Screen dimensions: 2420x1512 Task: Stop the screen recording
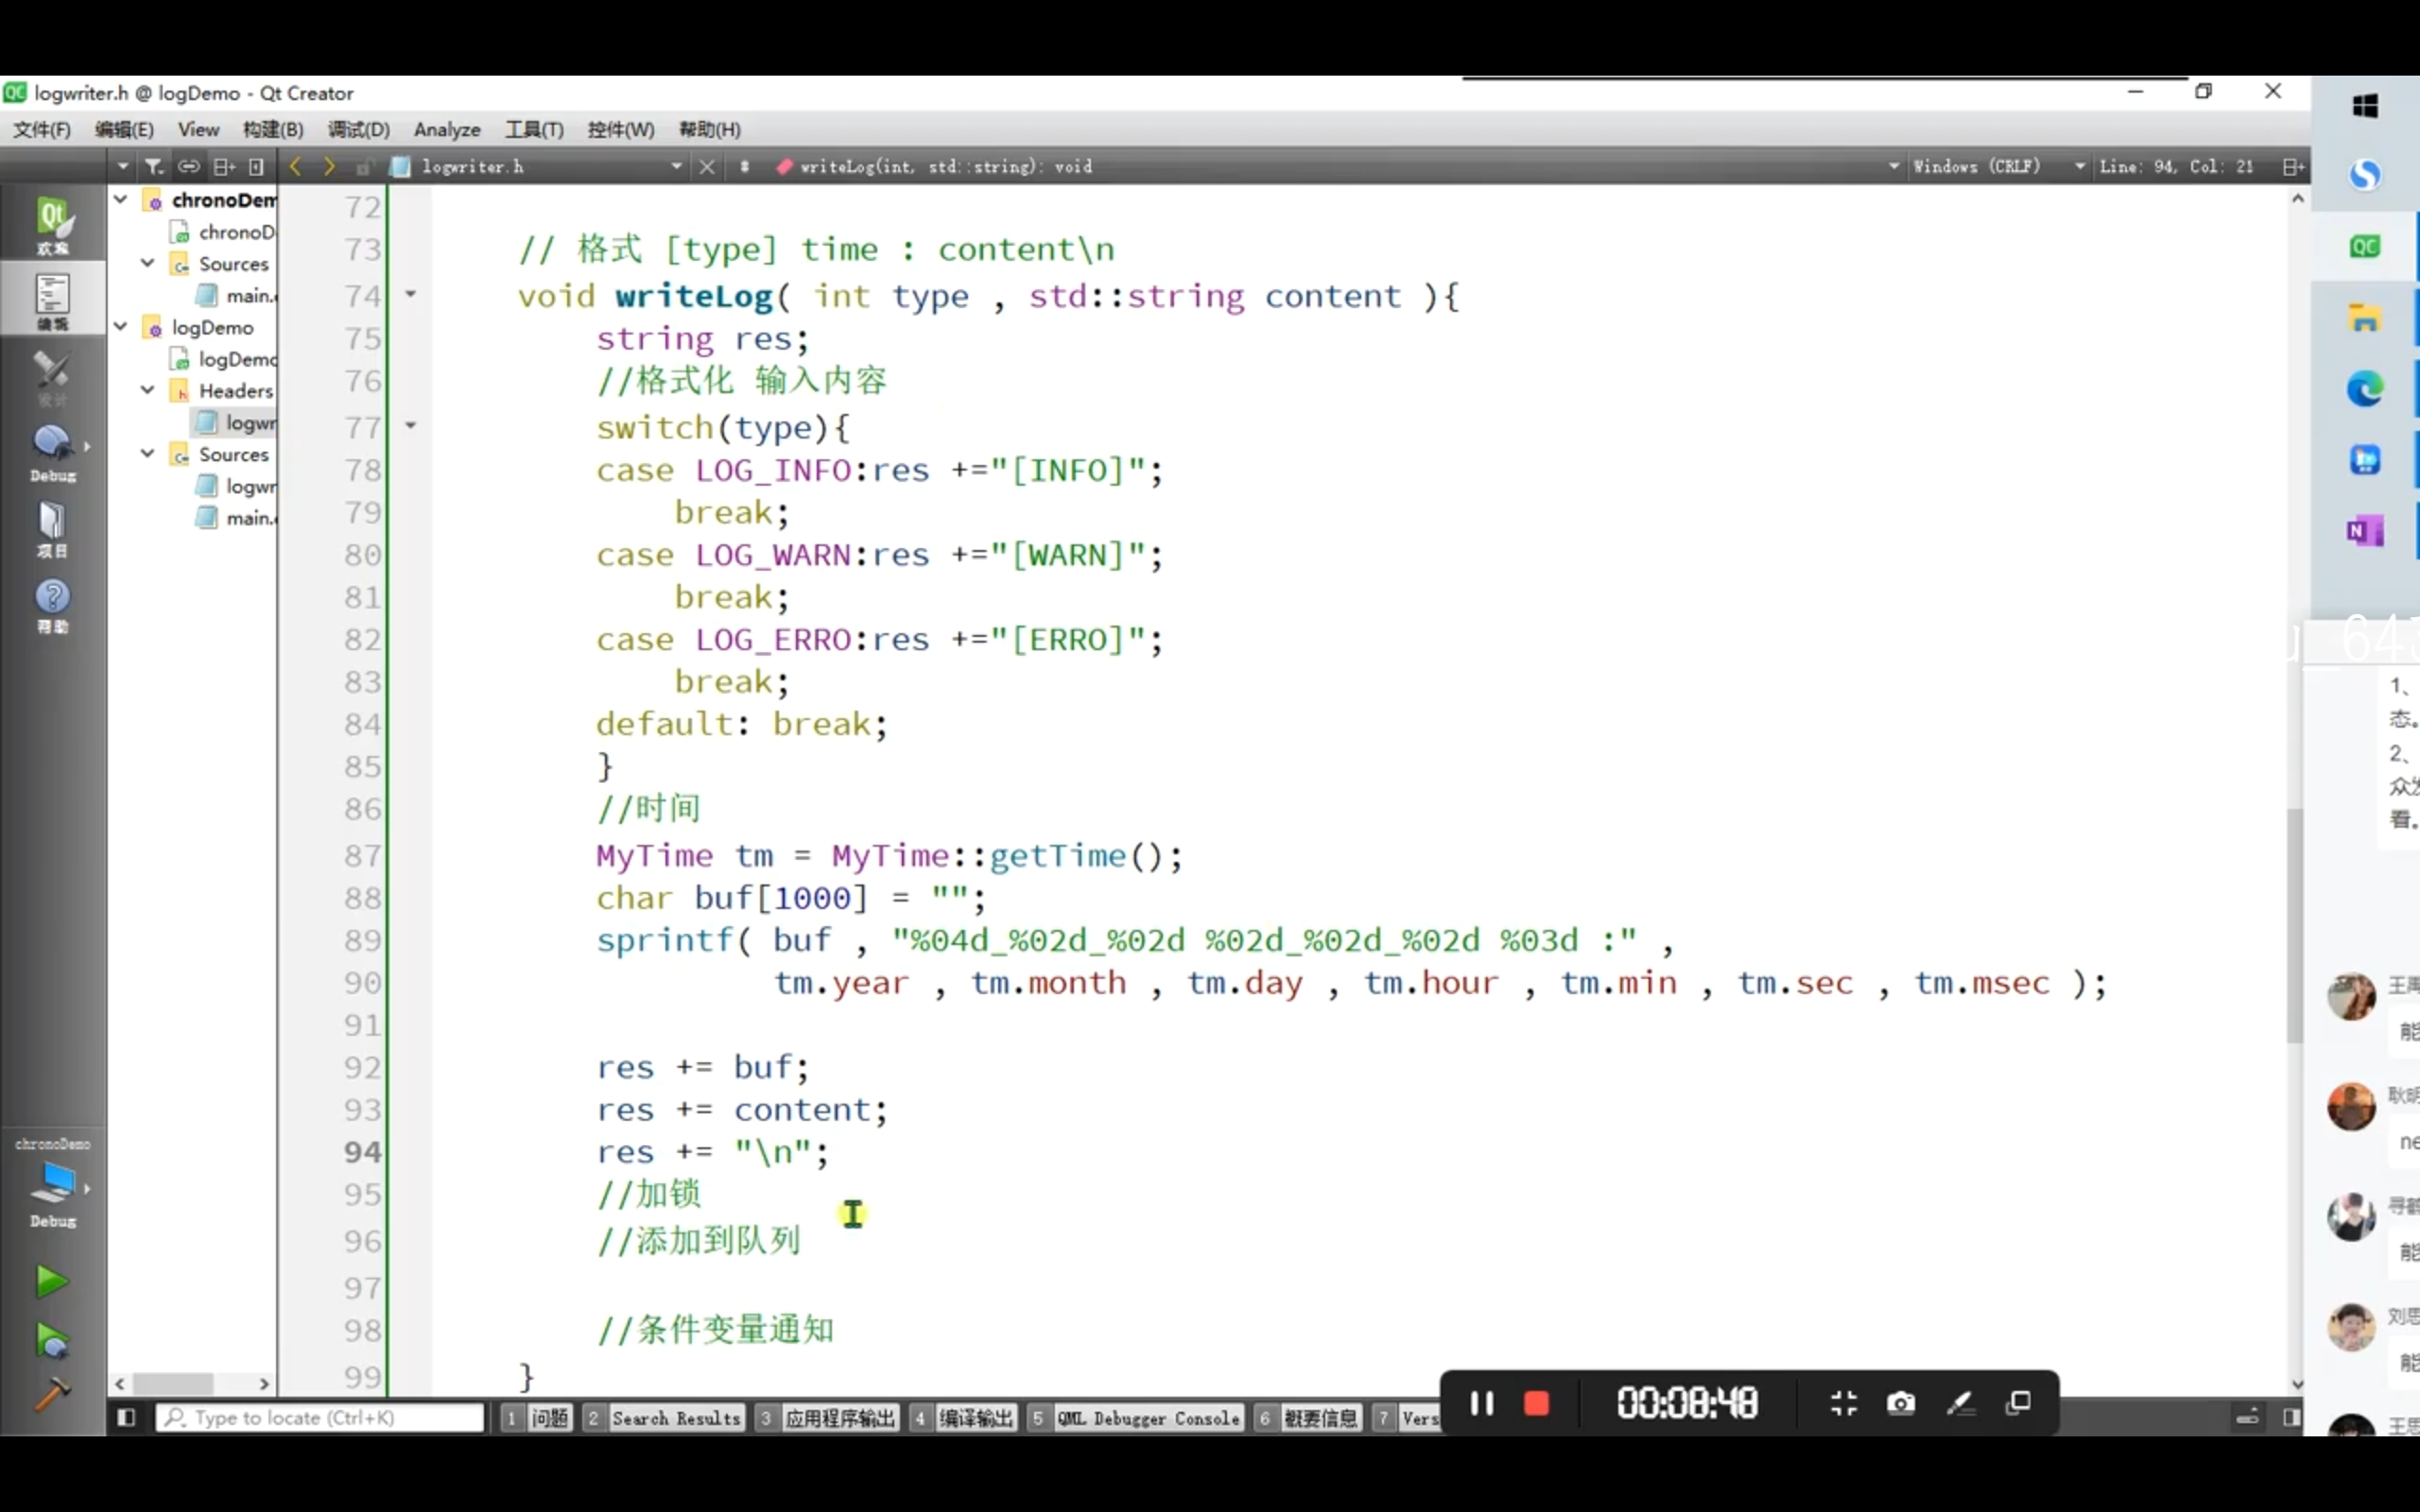coord(1536,1403)
